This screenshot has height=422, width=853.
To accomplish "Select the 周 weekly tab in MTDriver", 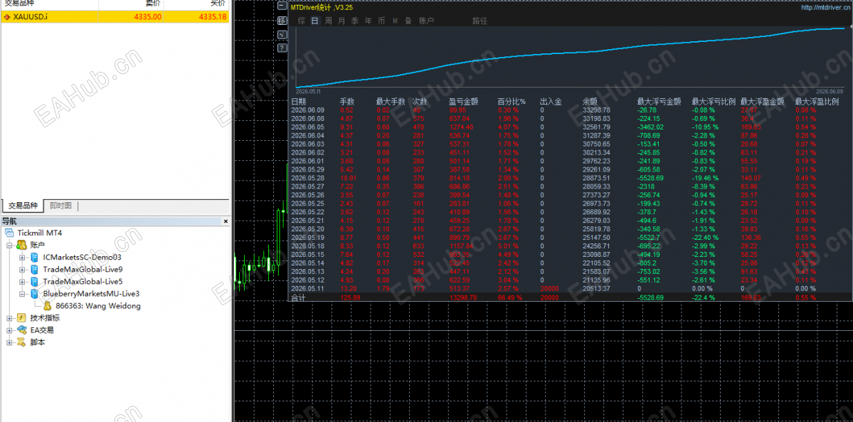I will pos(329,21).
